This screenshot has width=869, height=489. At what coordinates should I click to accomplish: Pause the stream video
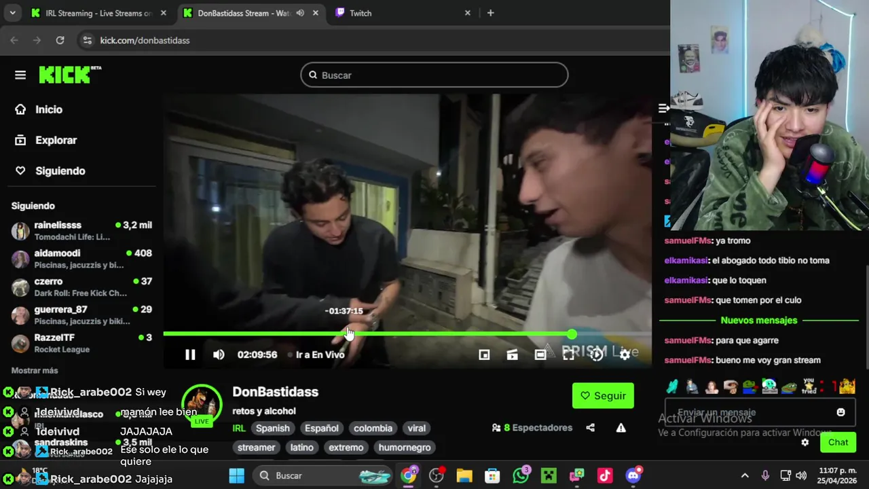[190, 355]
